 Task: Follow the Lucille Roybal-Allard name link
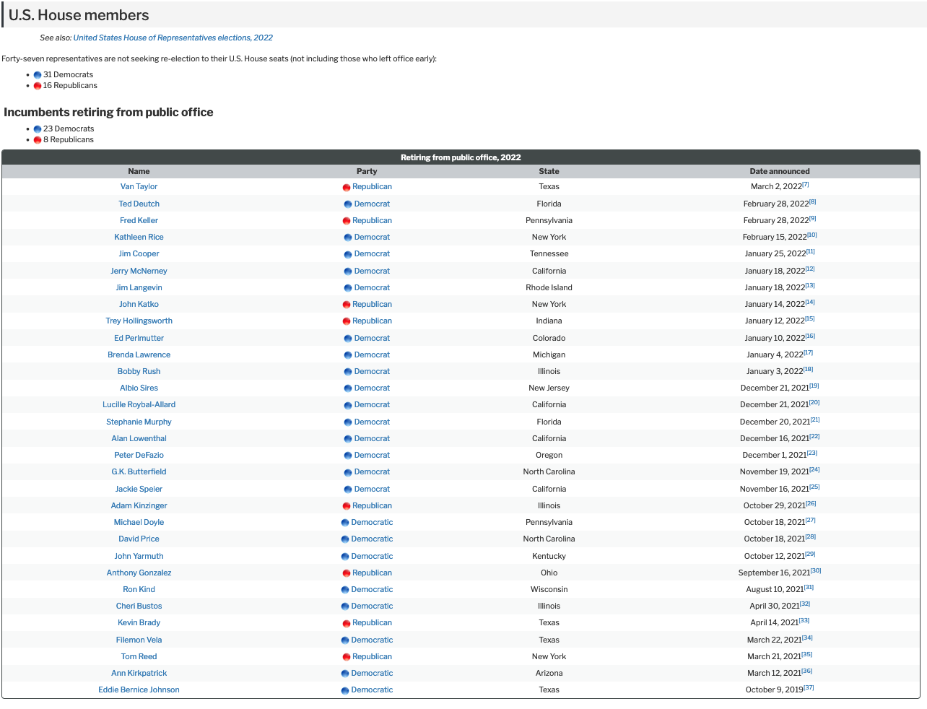click(139, 404)
